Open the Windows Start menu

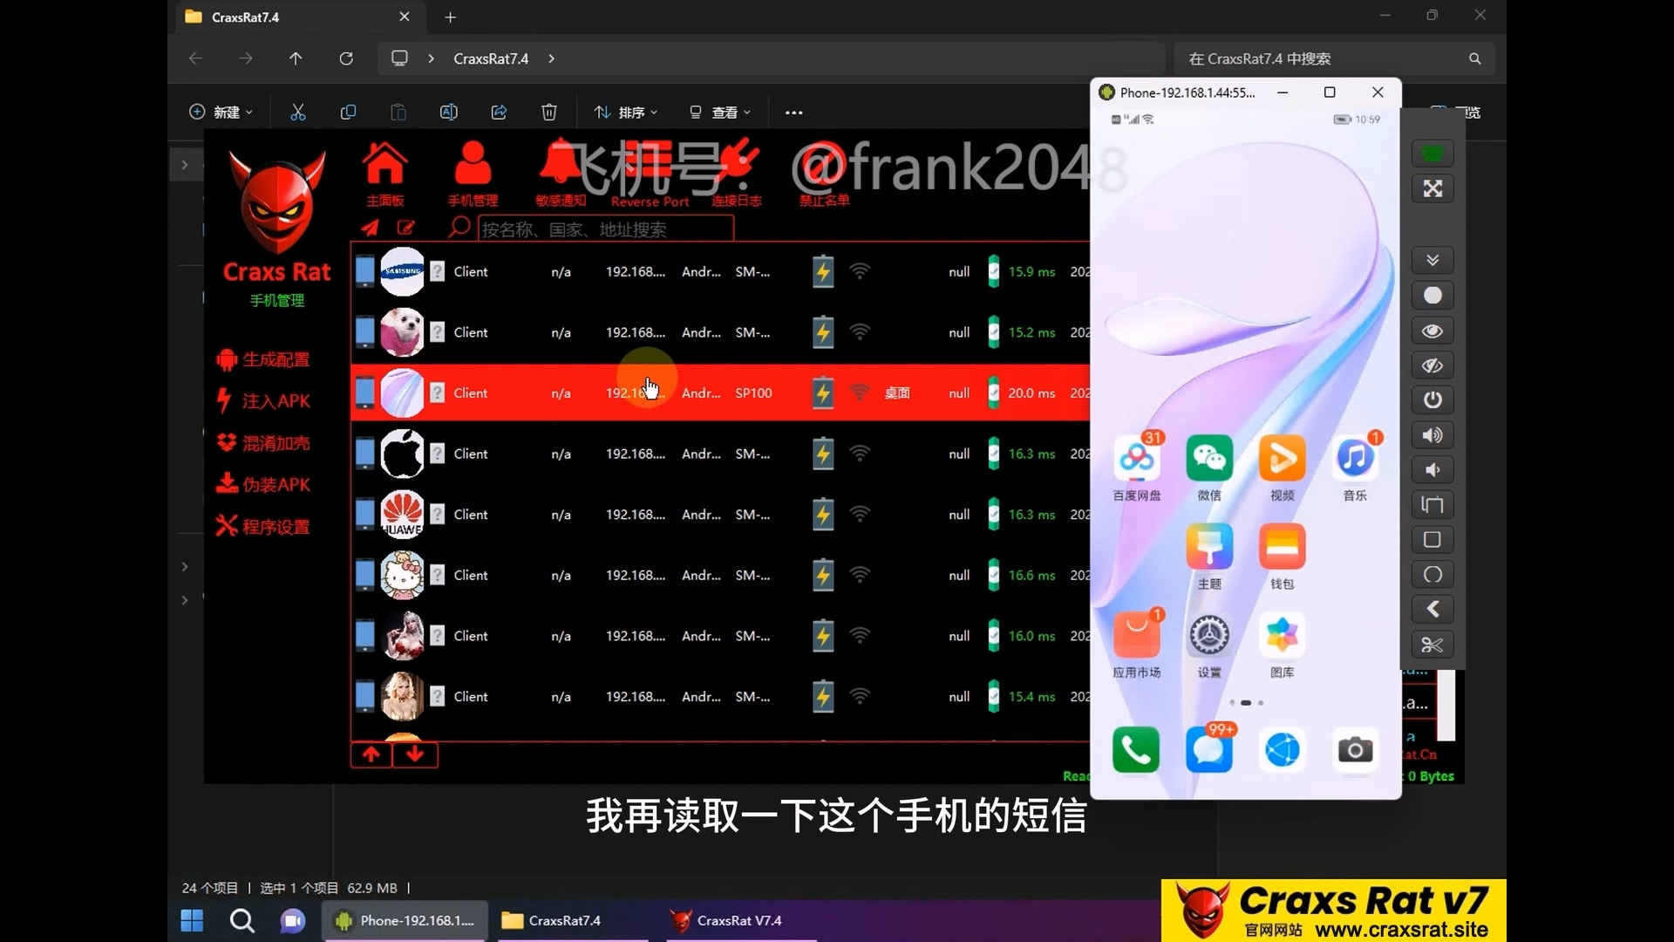tap(192, 920)
